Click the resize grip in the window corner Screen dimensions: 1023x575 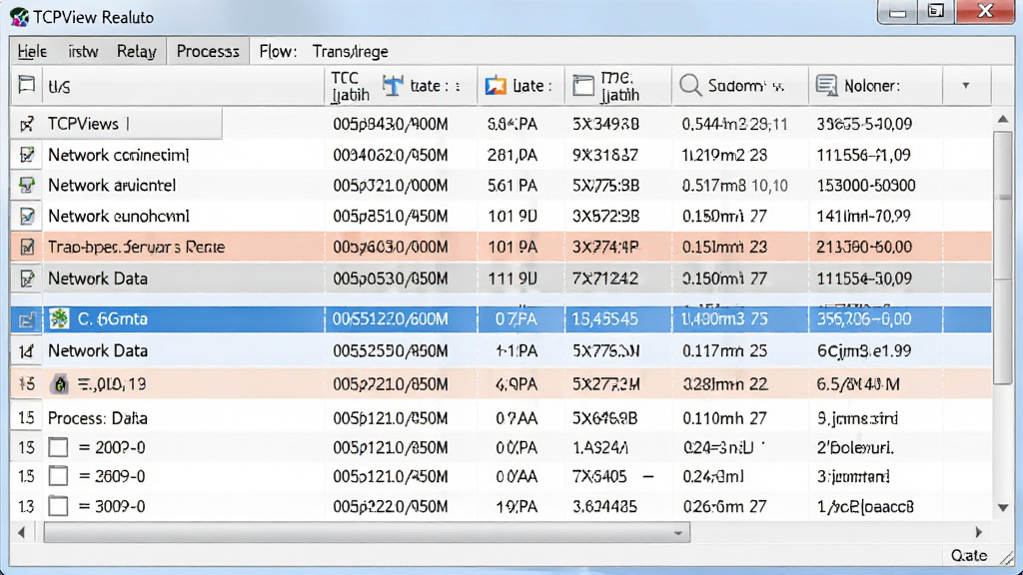pyautogui.click(x=1007, y=558)
